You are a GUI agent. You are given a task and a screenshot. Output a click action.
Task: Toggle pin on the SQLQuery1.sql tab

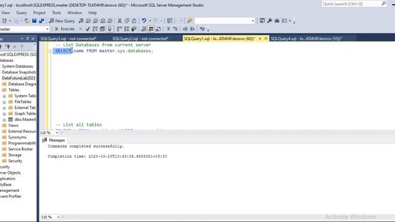click(260, 38)
